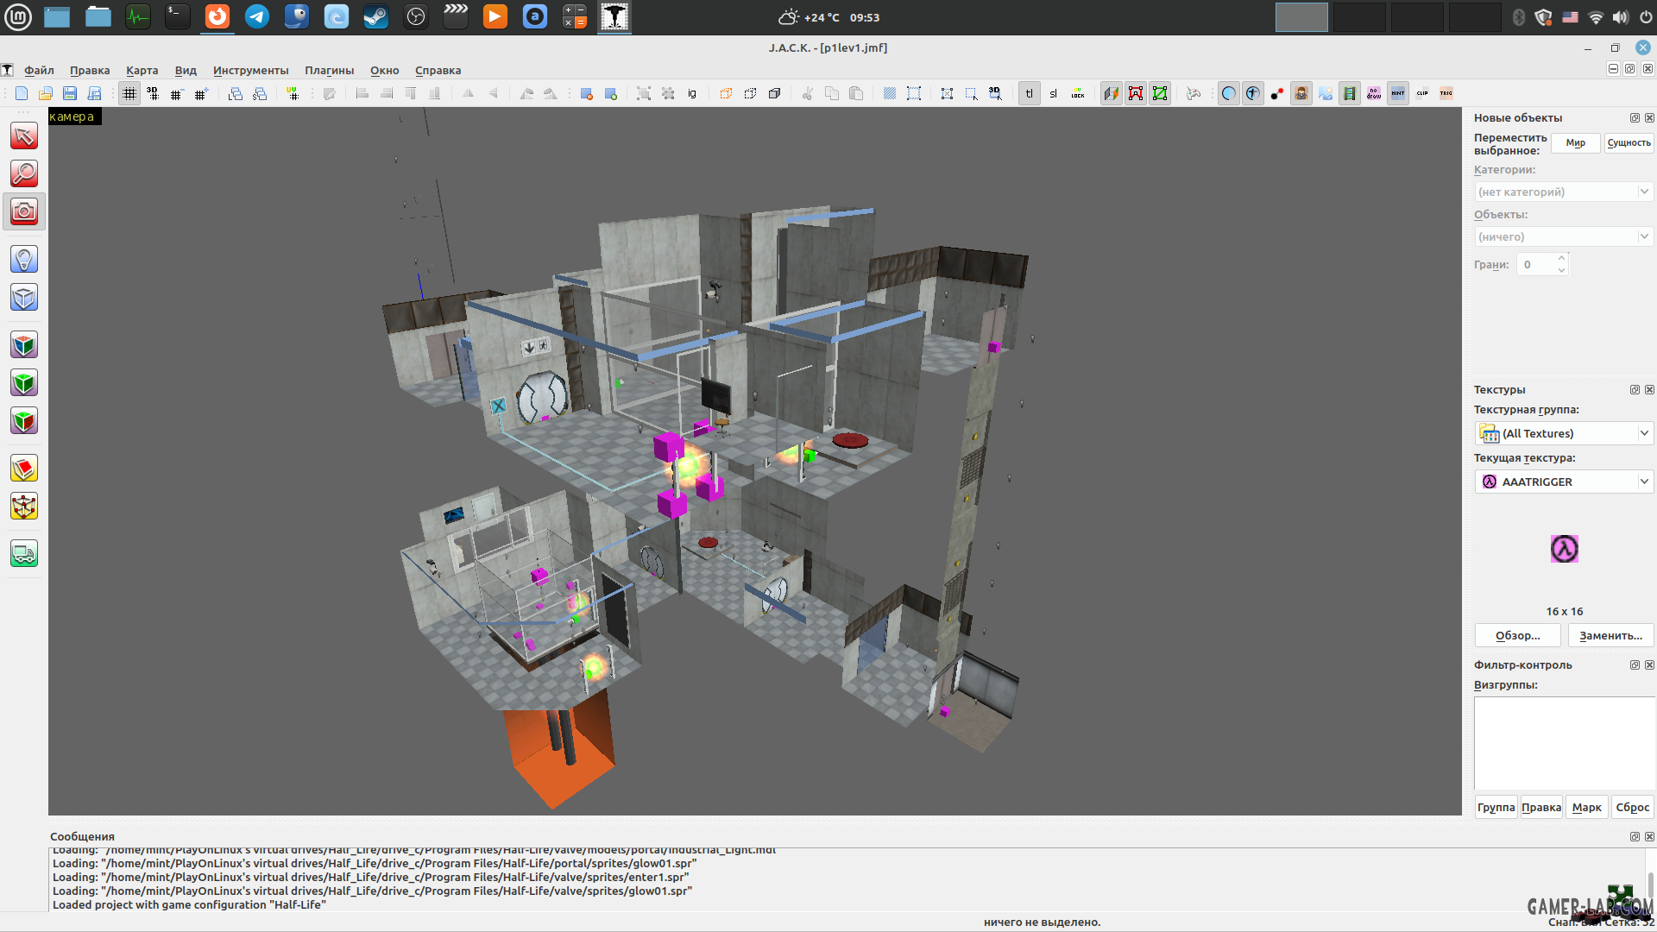This screenshot has width=1657, height=932.
Task: Click the Carve tool icon
Action: coord(587,93)
